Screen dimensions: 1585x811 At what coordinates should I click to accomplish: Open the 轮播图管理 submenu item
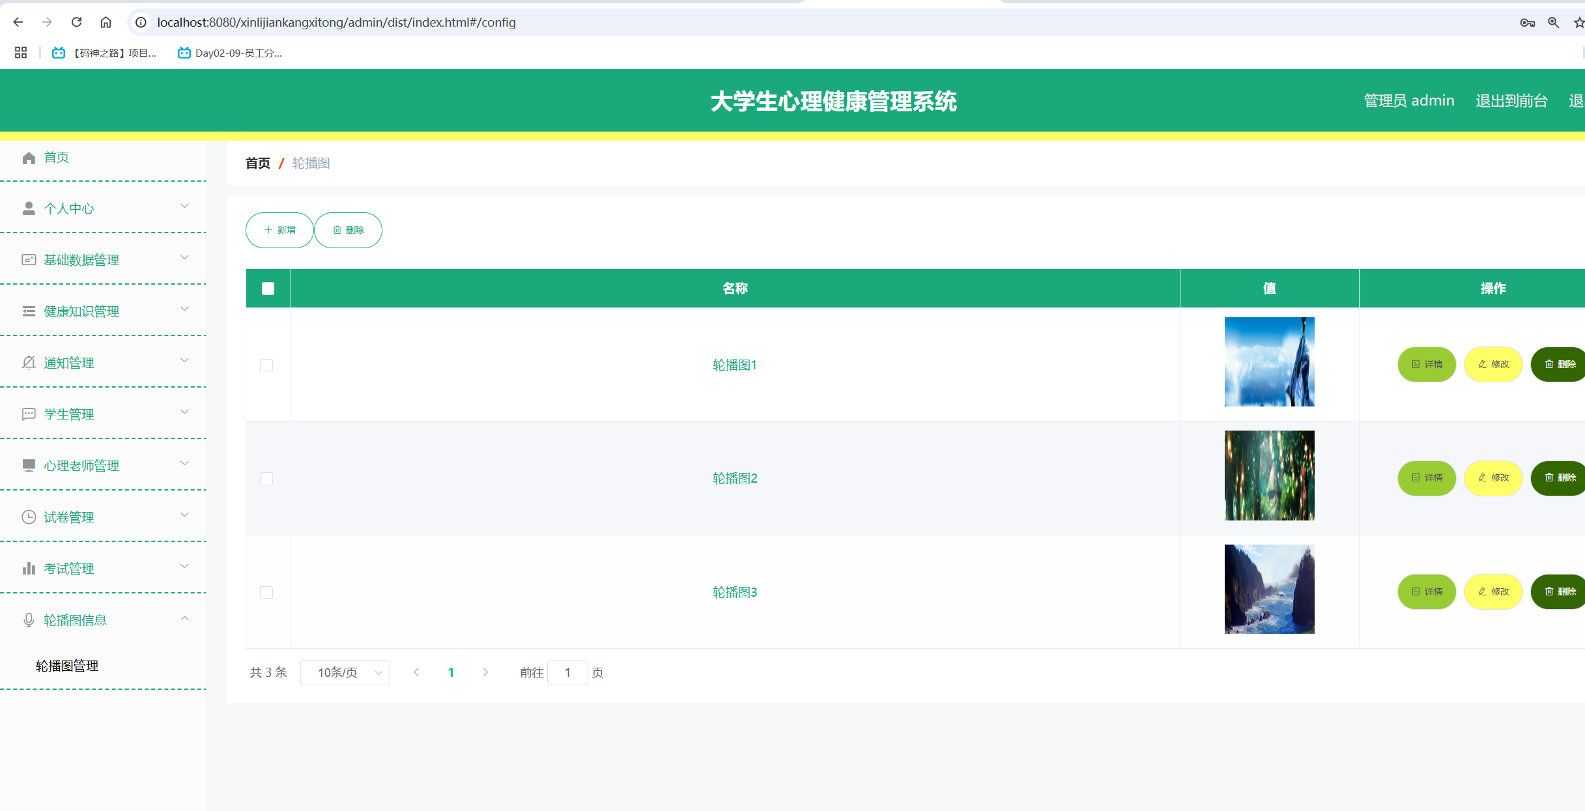pos(67,666)
